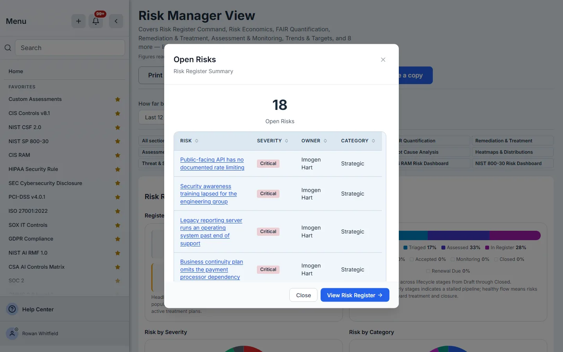Open HIPAA Security Rule in favorites
The width and height of the screenshot is (563, 352).
pos(33,169)
